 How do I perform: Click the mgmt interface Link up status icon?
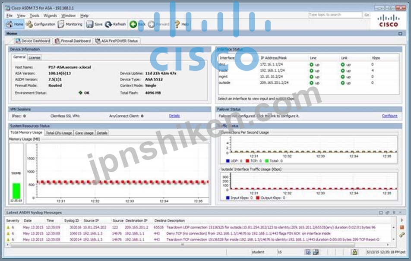click(x=343, y=77)
